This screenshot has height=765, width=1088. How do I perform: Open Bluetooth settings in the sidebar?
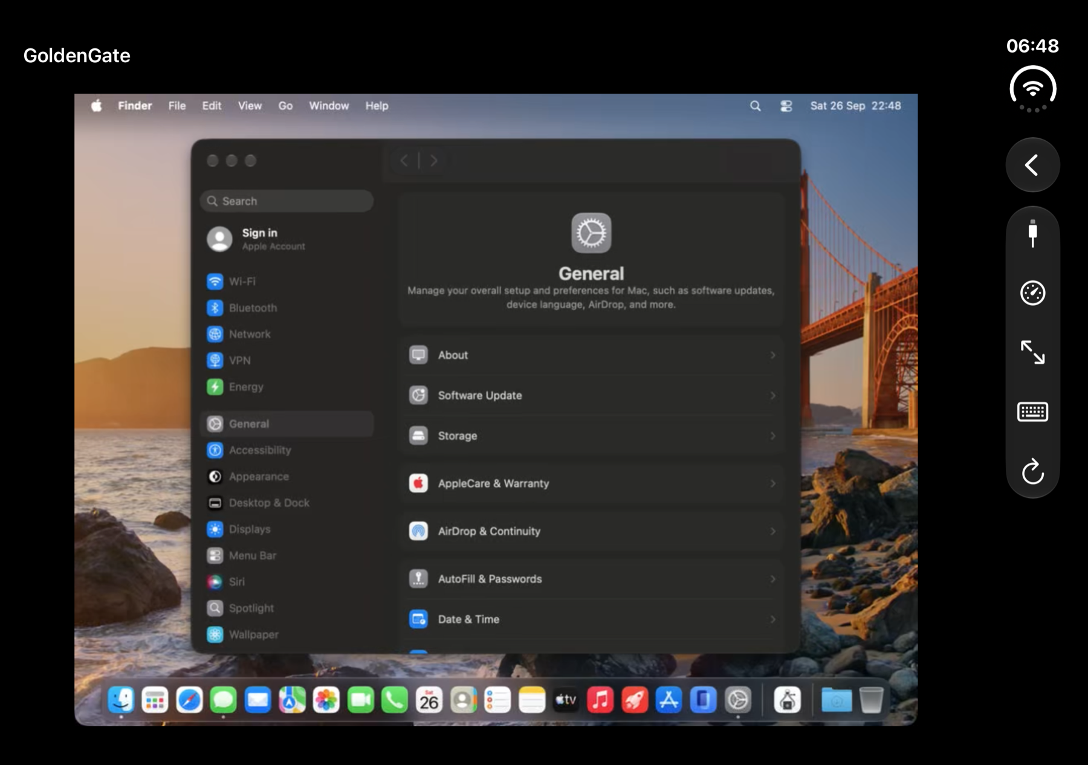pos(287,308)
